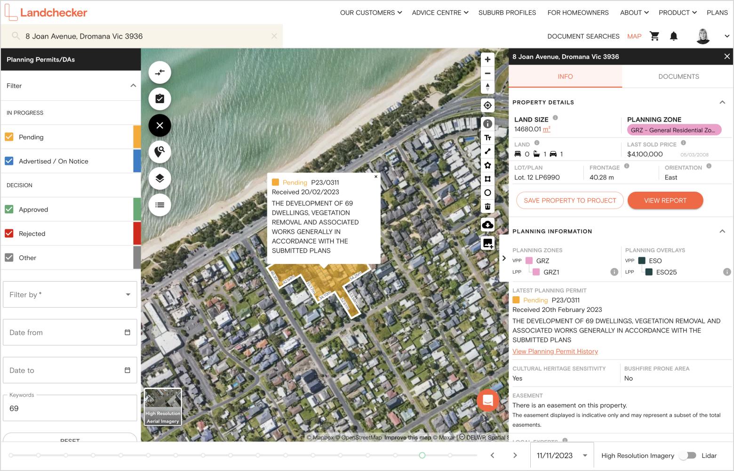Image resolution: width=734 pixels, height=471 pixels.
Task: Close the active tool with black X button
Action: pyautogui.click(x=160, y=125)
